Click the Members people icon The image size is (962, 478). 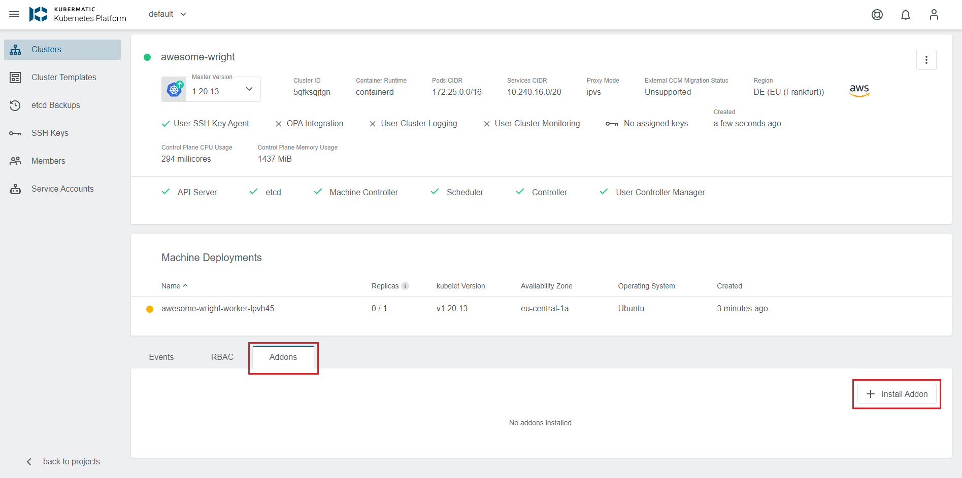pyautogui.click(x=15, y=161)
